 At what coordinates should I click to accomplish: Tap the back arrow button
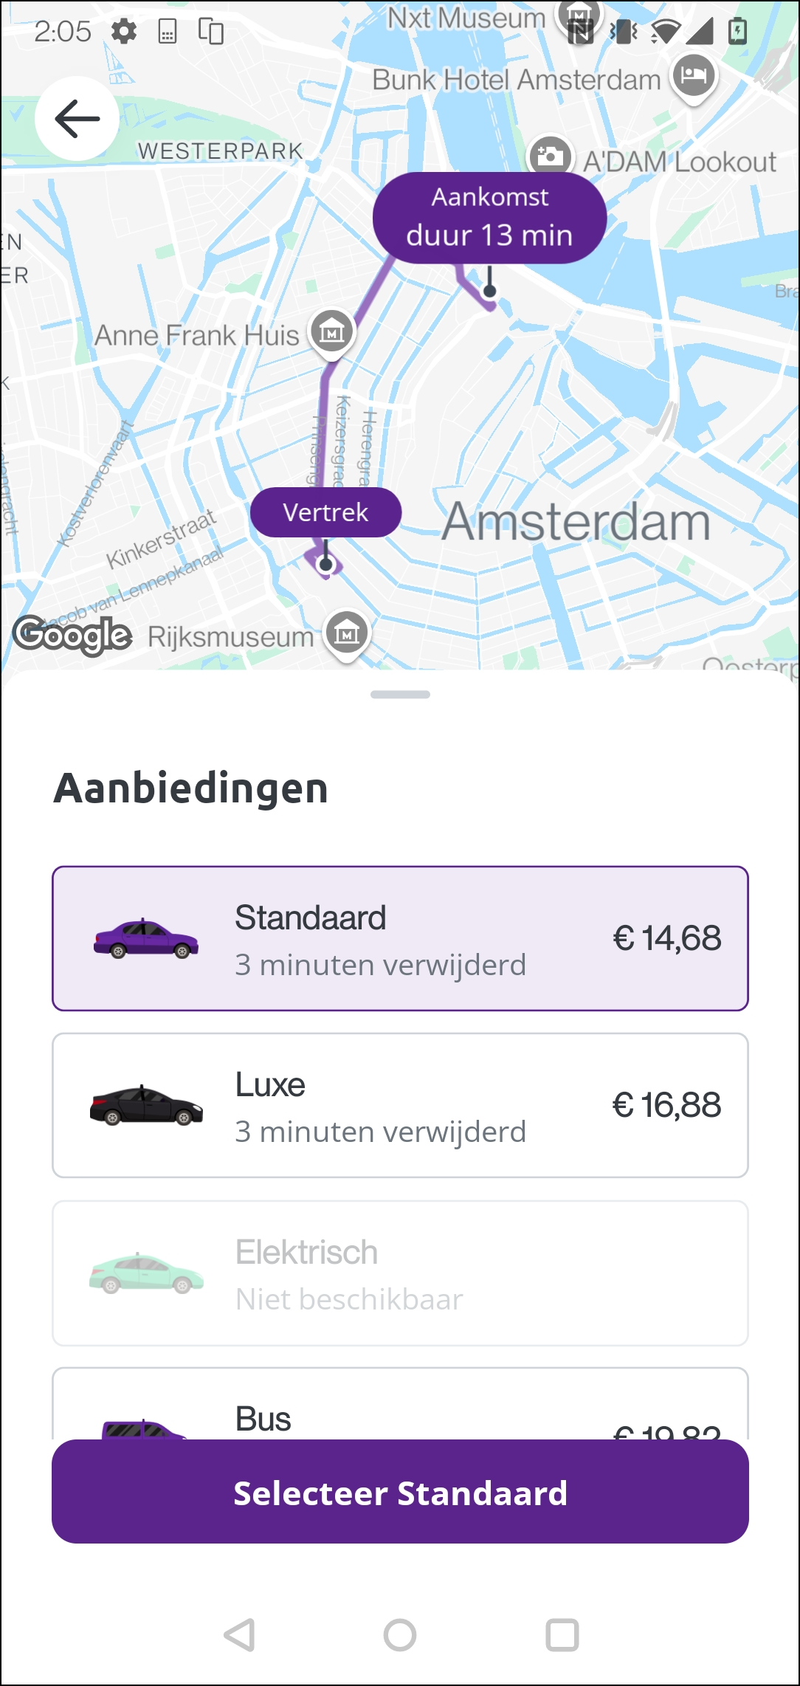(x=77, y=118)
